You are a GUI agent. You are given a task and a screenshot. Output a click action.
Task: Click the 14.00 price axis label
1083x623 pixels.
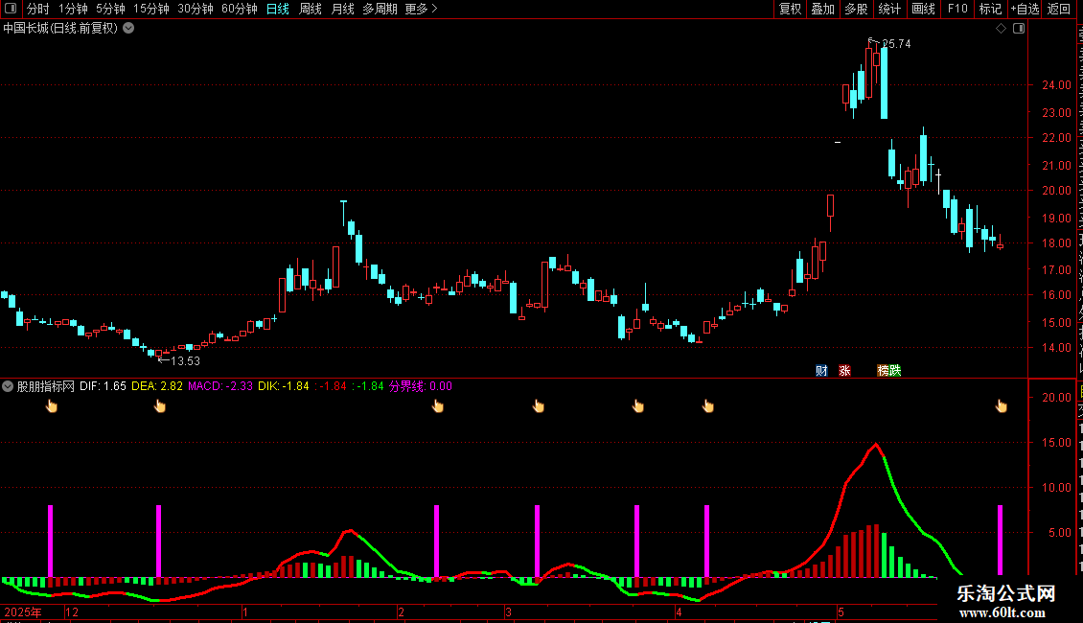point(1057,348)
